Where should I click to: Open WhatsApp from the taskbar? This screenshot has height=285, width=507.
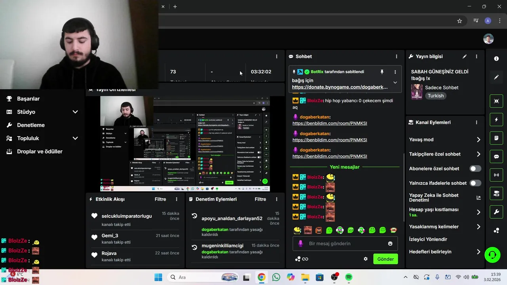(276, 277)
